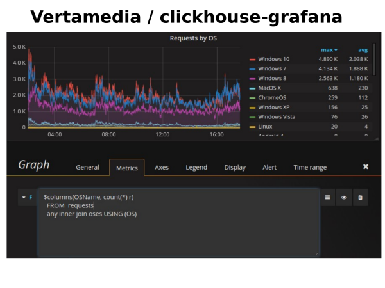Image resolution: width=385 pixels, height=288 pixels.
Task: Go to the Display tab
Action: pos(235,168)
